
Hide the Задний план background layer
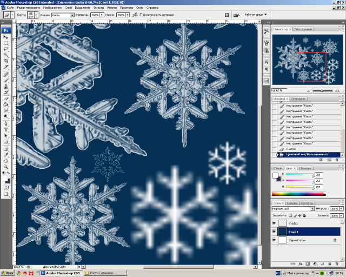[x=274, y=240]
